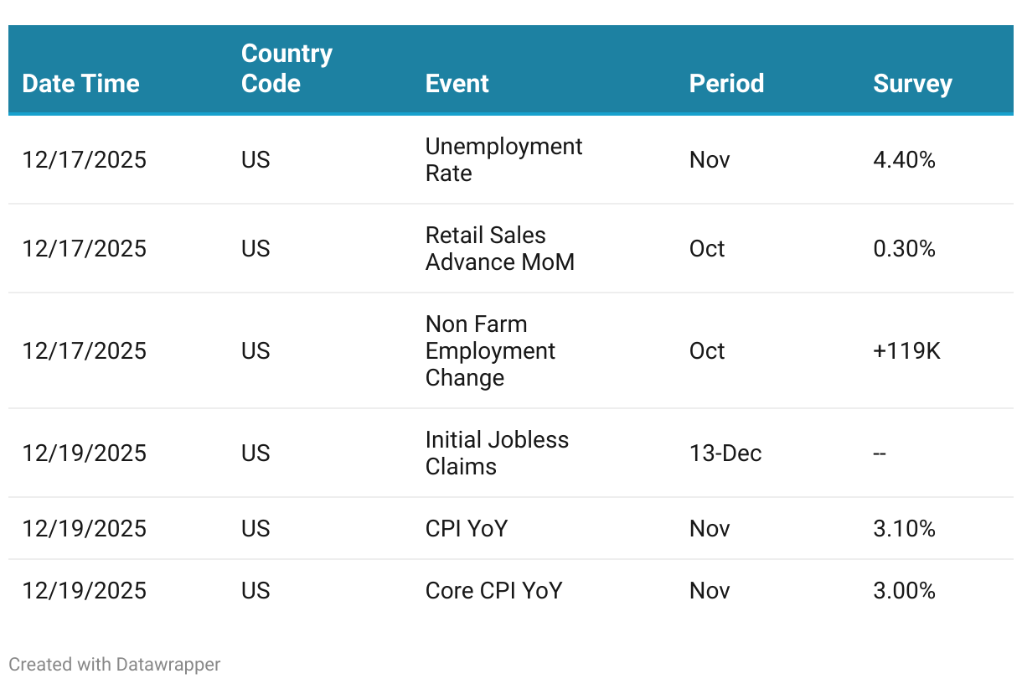
Task: Click the Non Farm Employment Change cell
Action: [490, 350]
